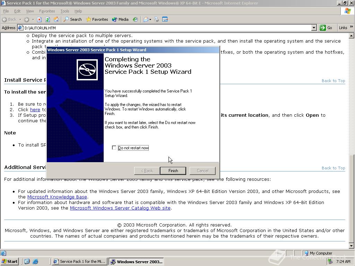
Task: Open the Favorites pane from toolbar
Action: 97,19
